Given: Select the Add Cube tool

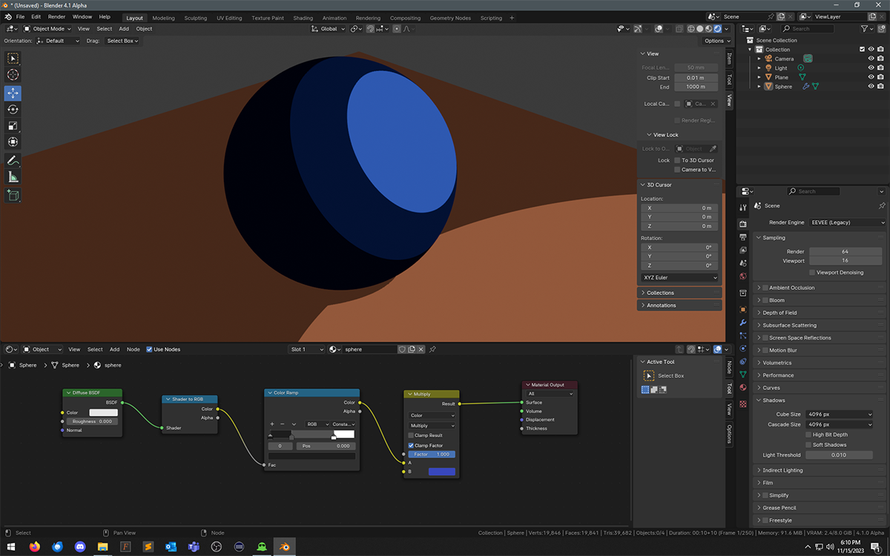Looking at the screenshot, I should (13, 195).
